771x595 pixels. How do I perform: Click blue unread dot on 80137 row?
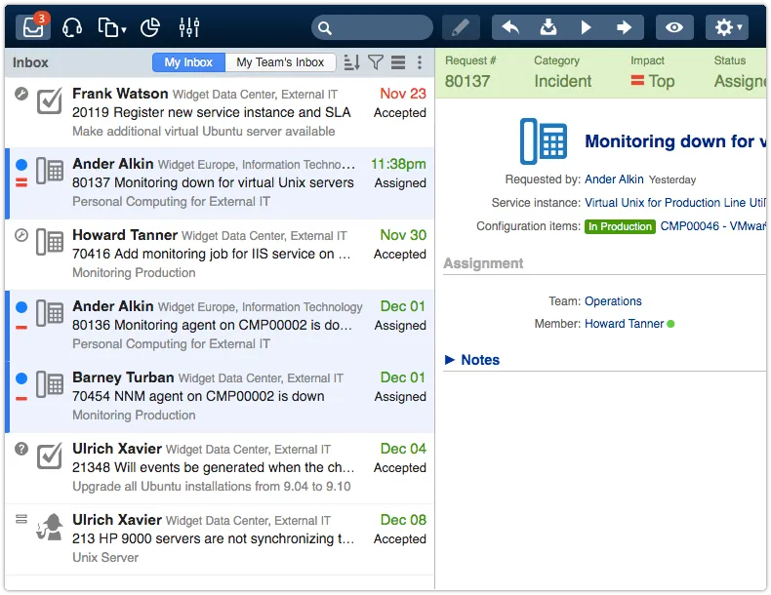point(21,165)
